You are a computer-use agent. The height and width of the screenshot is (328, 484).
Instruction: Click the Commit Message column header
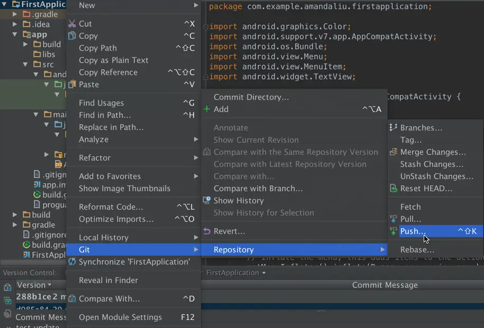tap(385, 285)
